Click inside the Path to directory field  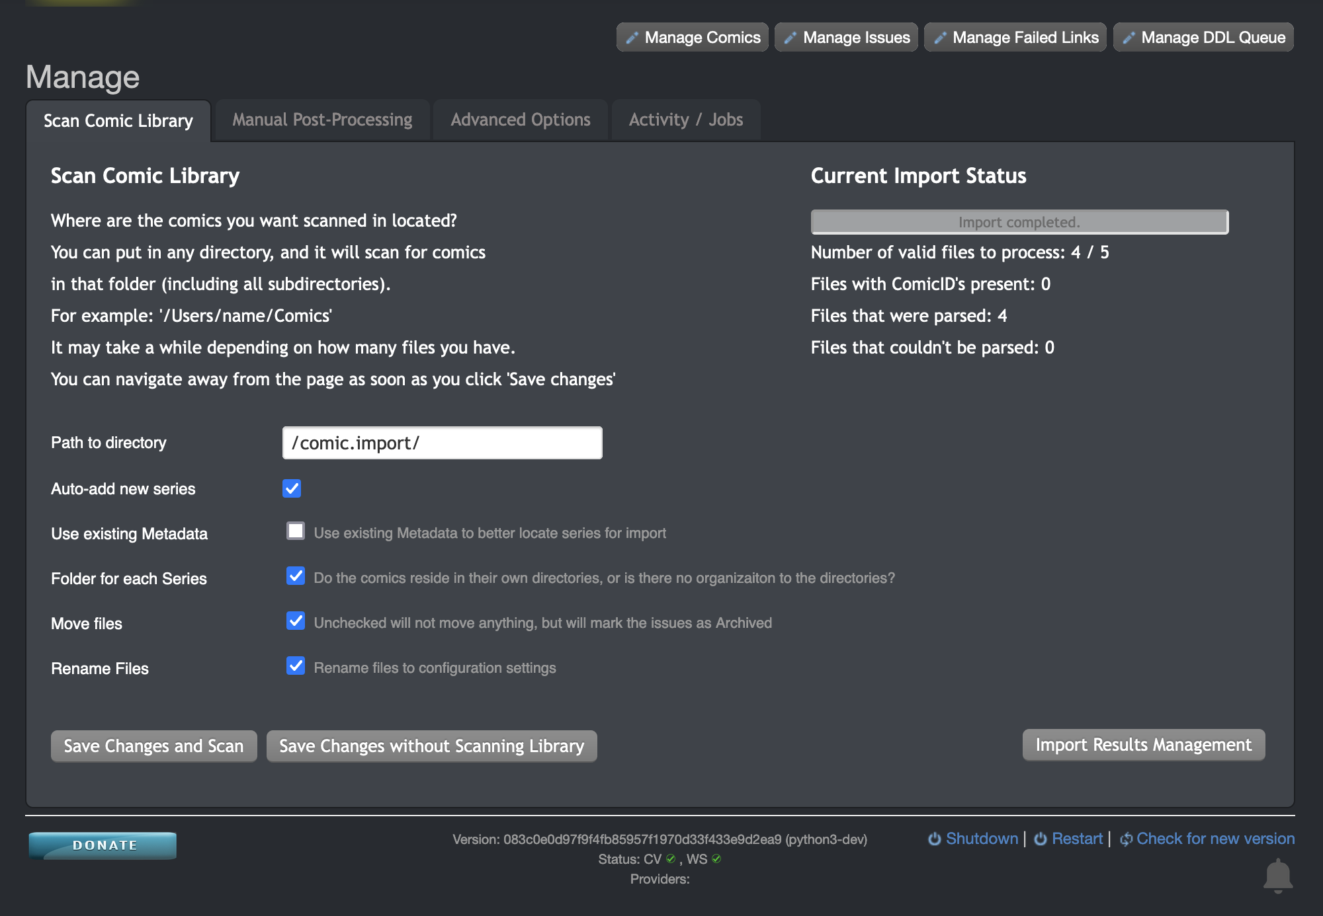[441, 443]
